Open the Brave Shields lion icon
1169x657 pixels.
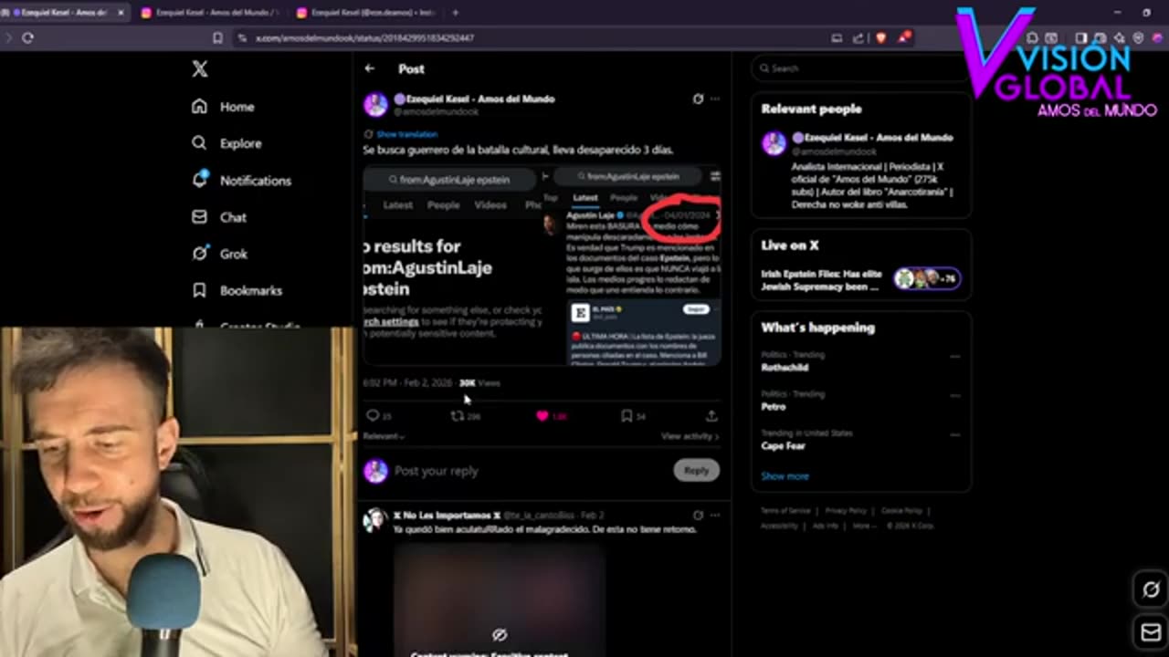point(881,37)
